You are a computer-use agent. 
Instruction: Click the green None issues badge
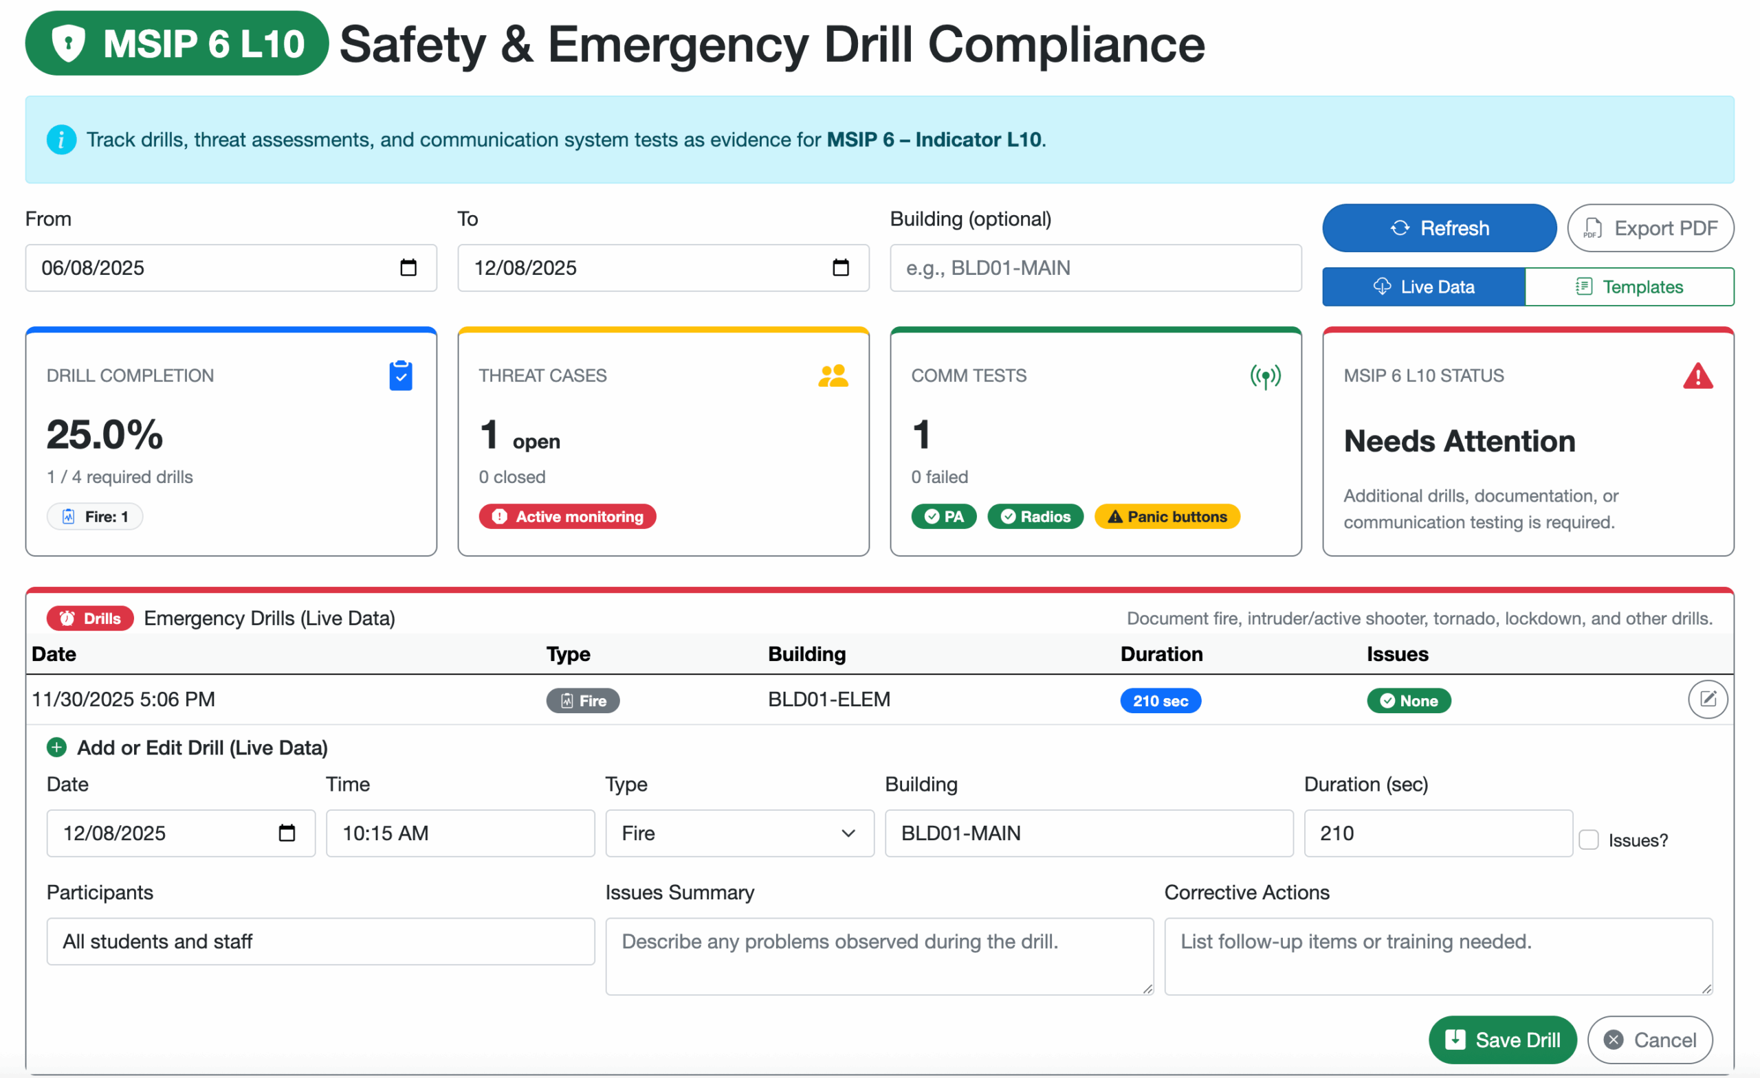point(1409,700)
